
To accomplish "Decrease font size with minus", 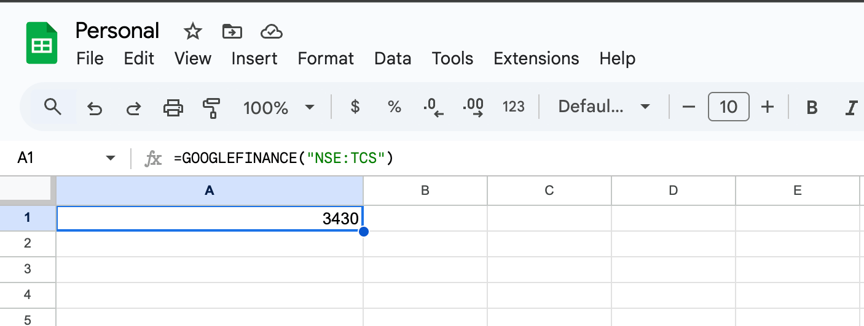I will 689,107.
